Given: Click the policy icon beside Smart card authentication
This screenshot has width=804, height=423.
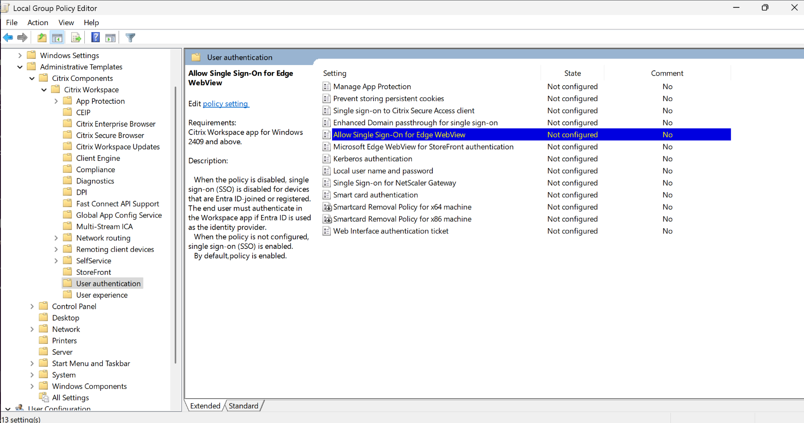Looking at the screenshot, I should [x=327, y=195].
